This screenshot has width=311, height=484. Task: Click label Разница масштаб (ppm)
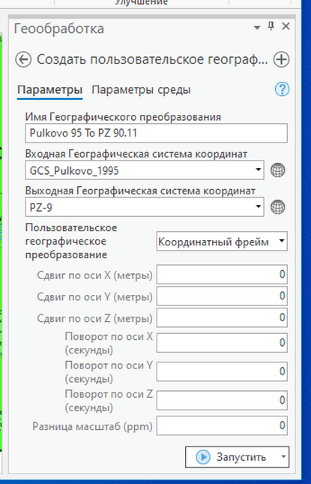point(92,426)
